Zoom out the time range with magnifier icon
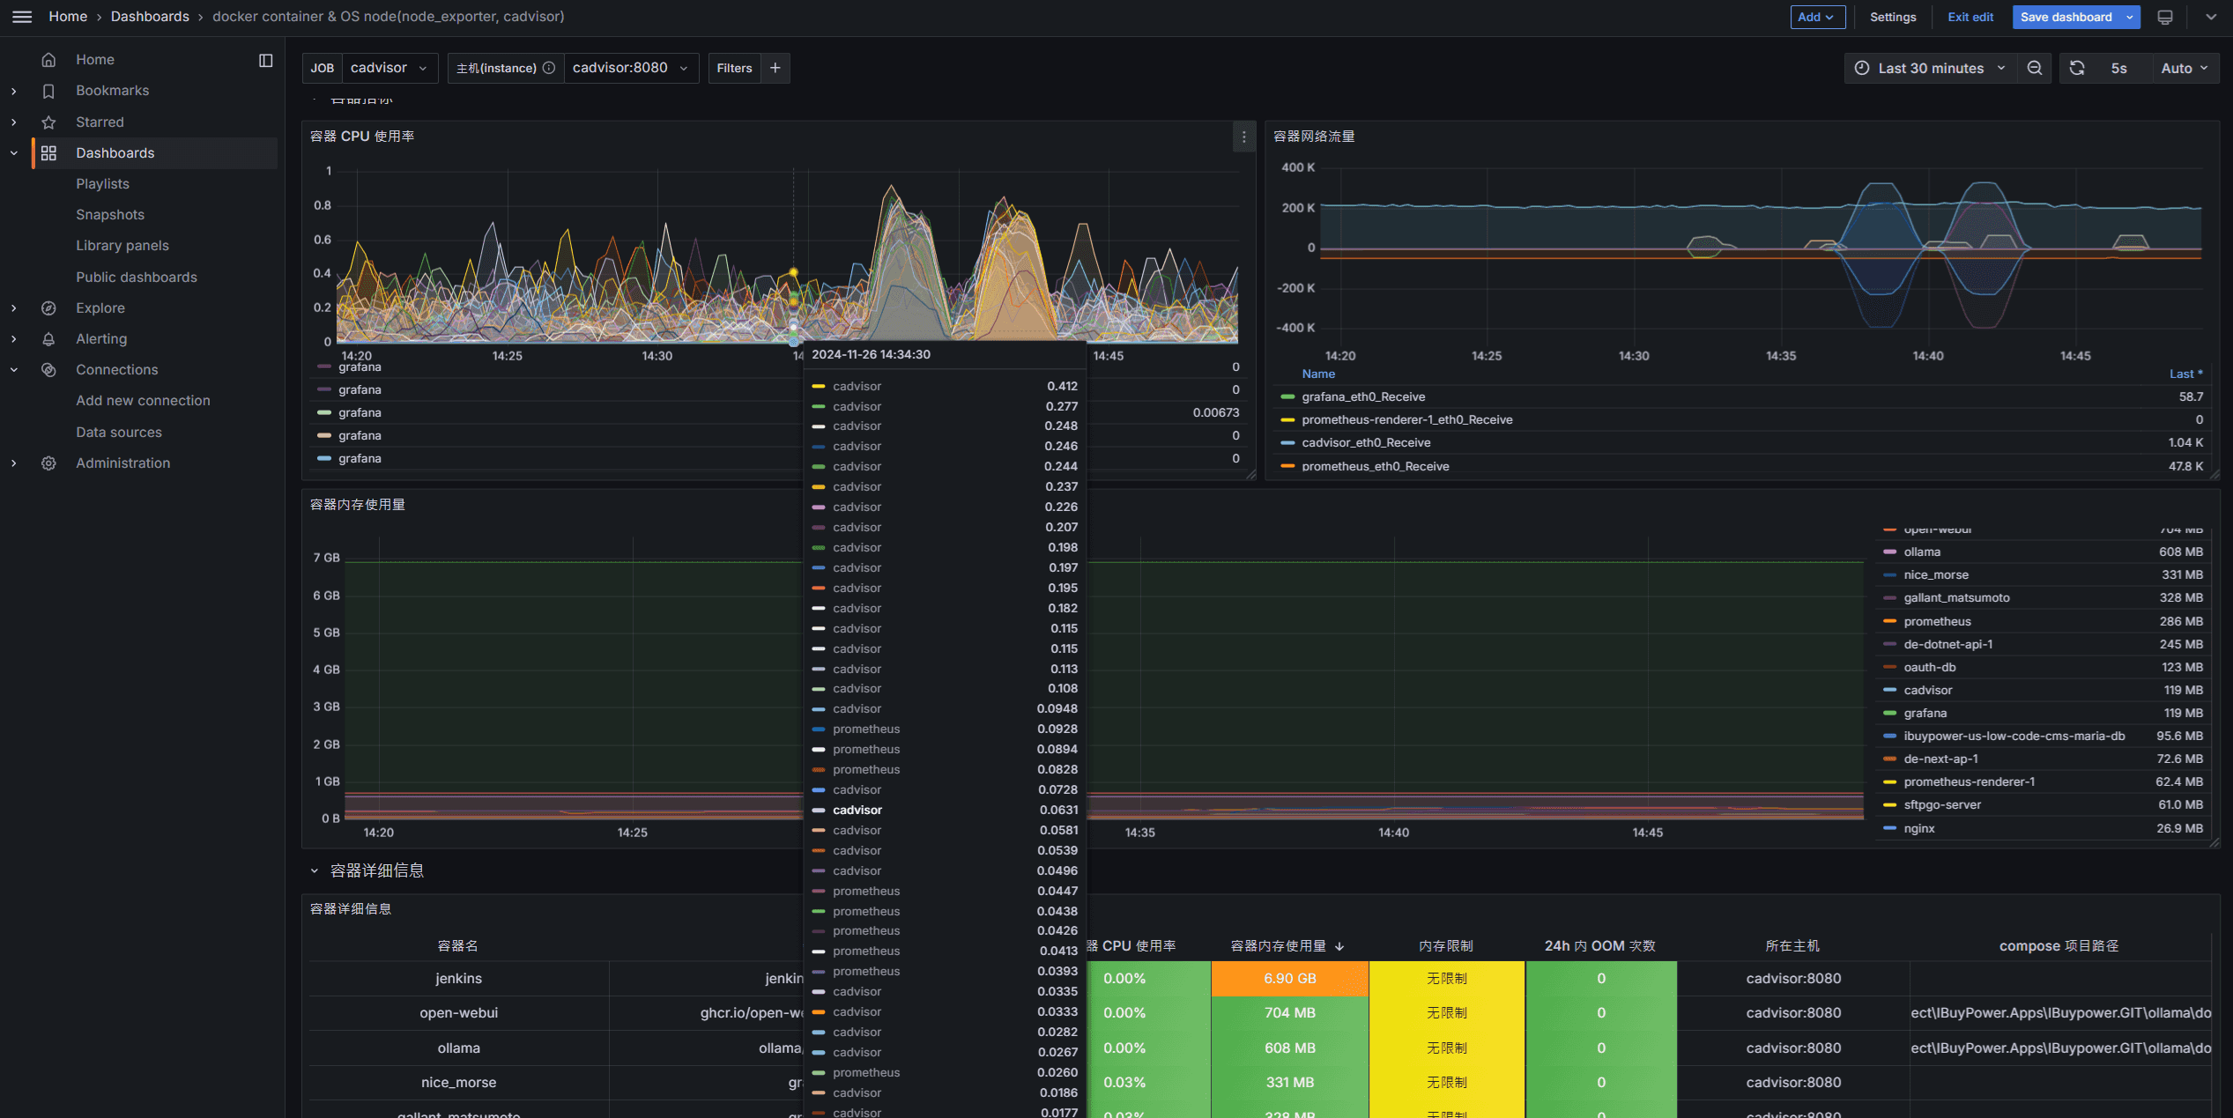 2034,68
